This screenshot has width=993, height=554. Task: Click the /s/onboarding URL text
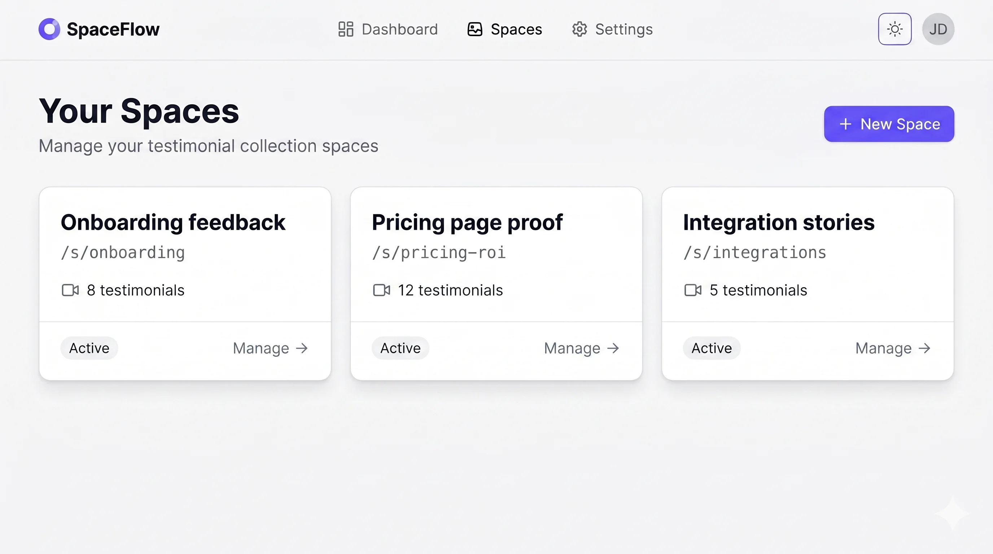pos(123,253)
